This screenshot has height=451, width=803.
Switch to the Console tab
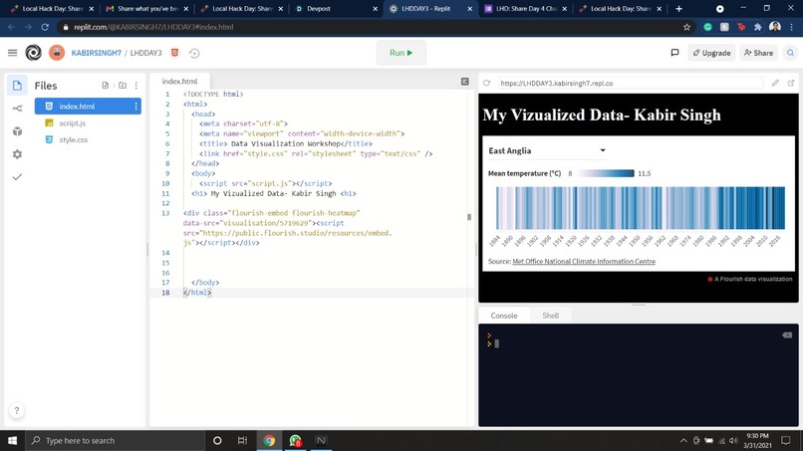coord(504,316)
